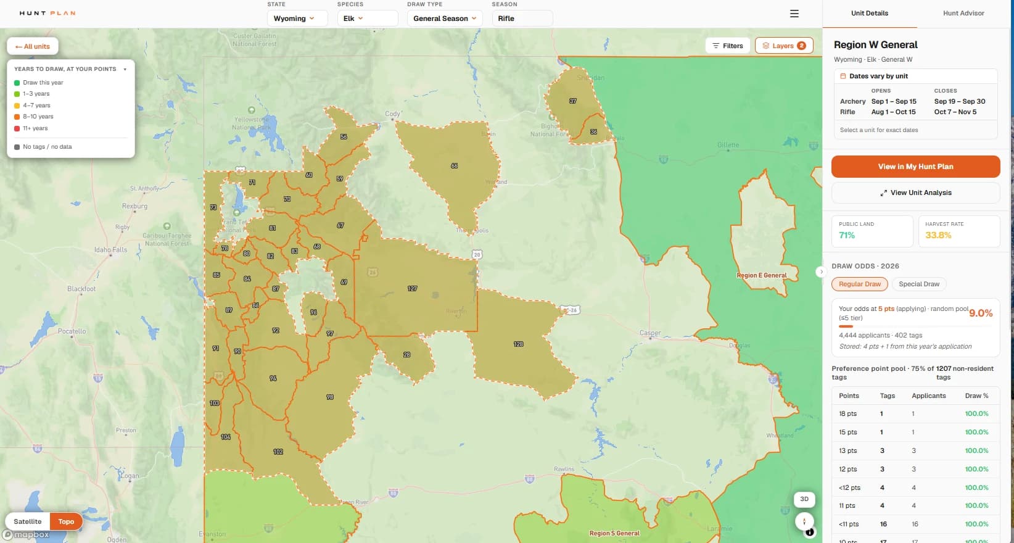The height and width of the screenshot is (543, 1014).
Task: Select hunt unit 67 on the map
Action: (340, 225)
